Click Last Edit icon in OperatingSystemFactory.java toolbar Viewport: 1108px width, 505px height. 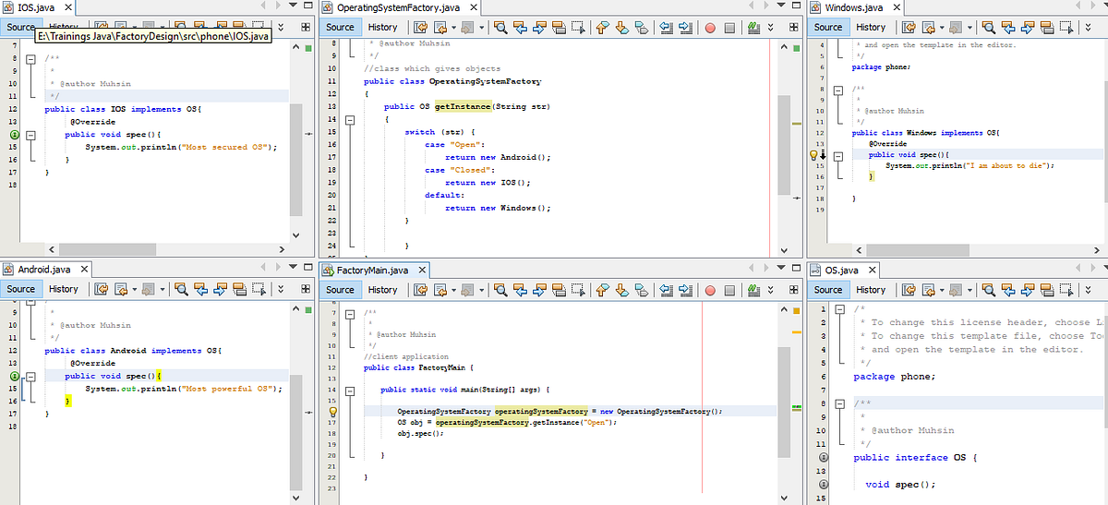(420, 28)
